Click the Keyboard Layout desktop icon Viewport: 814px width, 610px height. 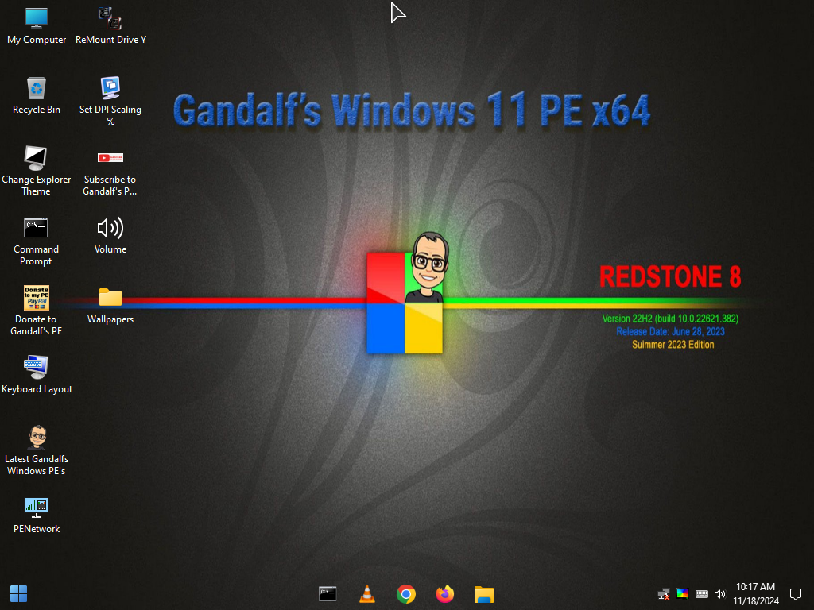37,375
